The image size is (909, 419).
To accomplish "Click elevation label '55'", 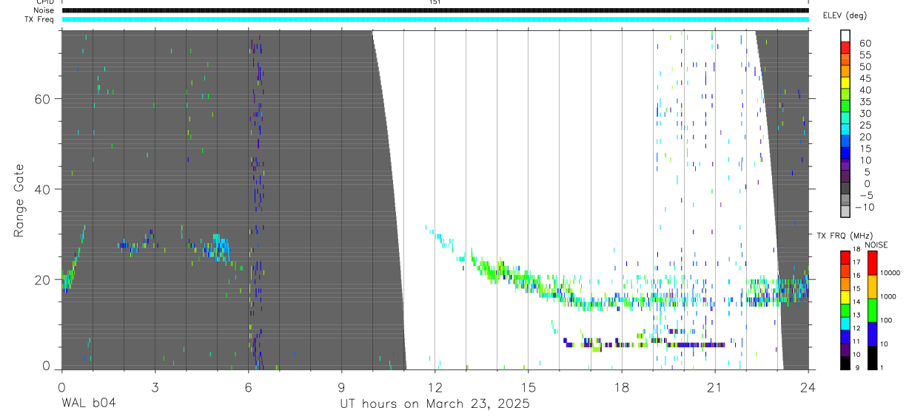I will pyautogui.click(x=864, y=55).
